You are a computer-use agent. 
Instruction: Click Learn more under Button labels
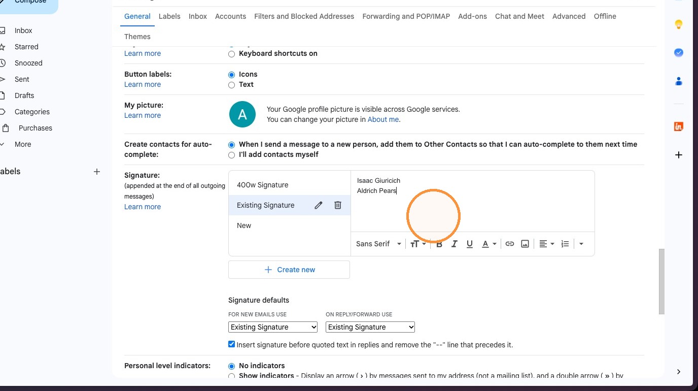pyautogui.click(x=143, y=84)
